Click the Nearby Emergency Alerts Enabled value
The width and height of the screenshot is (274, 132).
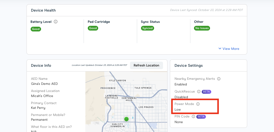click(x=181, y=85)
